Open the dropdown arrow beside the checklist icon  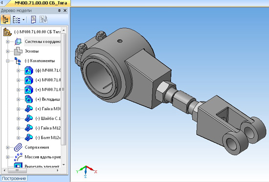pos(23,20)
